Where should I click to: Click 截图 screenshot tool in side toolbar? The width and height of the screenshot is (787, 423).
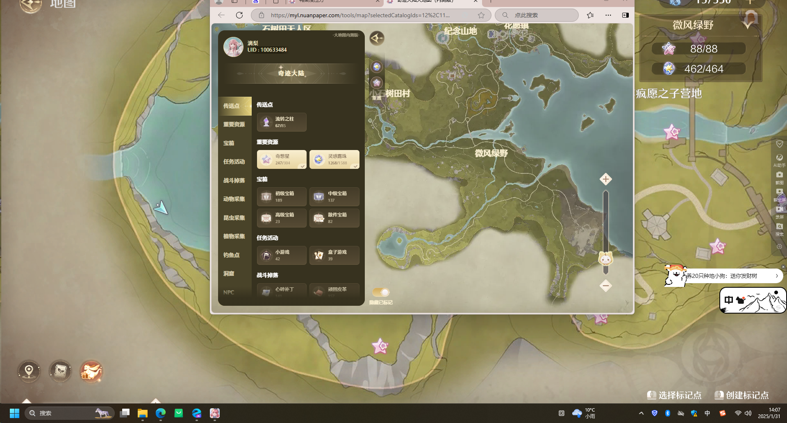[779, 177]
